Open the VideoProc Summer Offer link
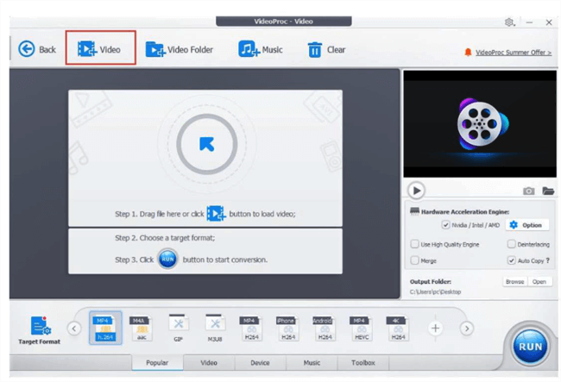This screenshot has width=561, height=382. 513,53
